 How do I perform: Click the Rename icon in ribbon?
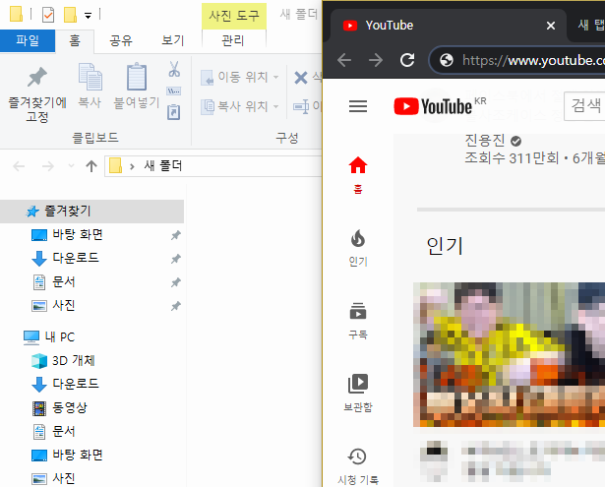(x=301, y=106)
